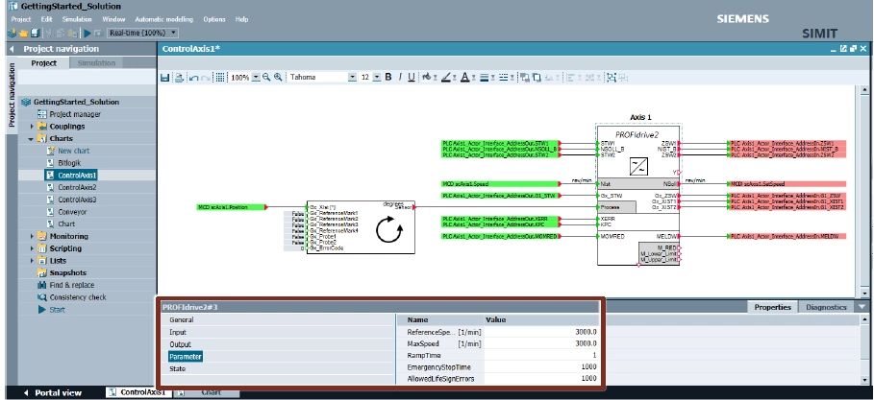
Task: Toggle Bold text formatting
Action: 388,77
